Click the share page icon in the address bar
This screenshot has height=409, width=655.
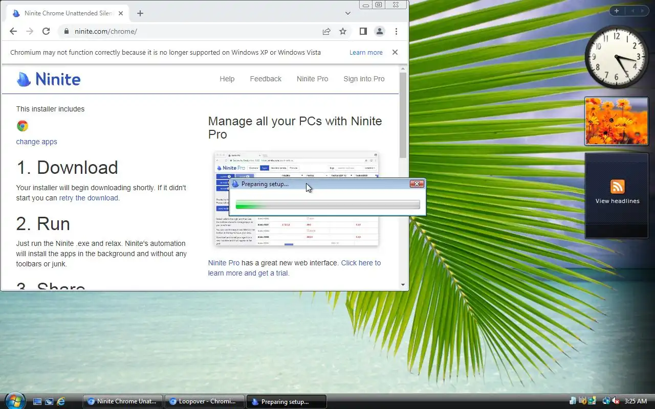pos(326,31)
